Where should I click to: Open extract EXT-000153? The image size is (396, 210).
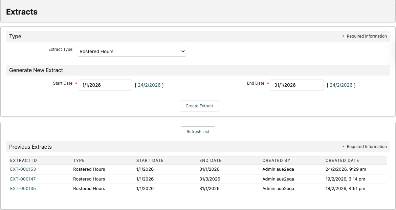point(23,169)
